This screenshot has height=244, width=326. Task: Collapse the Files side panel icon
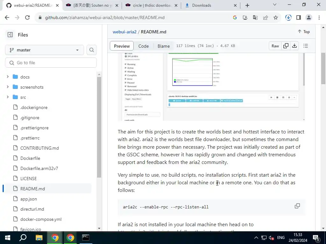10,35
